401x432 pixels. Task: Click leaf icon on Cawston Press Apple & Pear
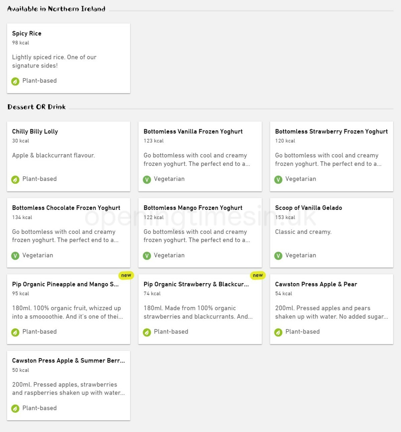tap(278, 332)
